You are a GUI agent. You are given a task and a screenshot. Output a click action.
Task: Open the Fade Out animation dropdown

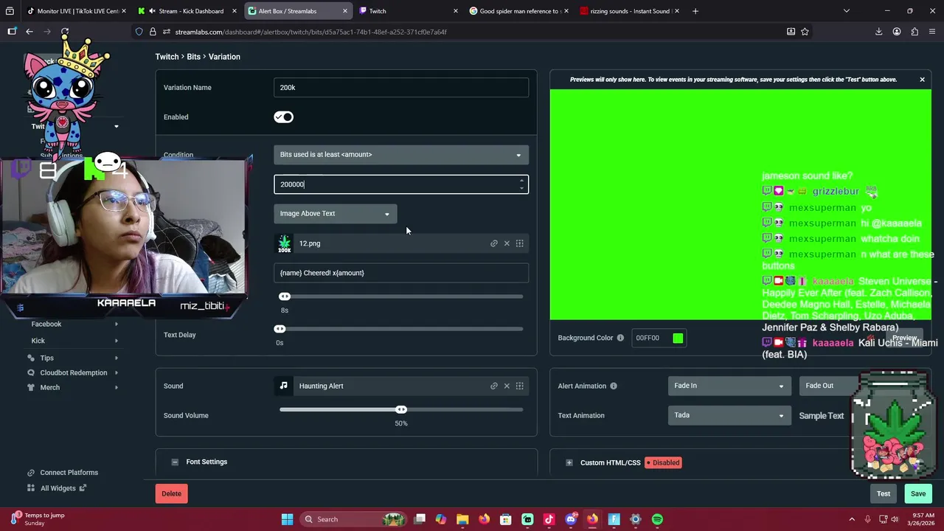829,386
